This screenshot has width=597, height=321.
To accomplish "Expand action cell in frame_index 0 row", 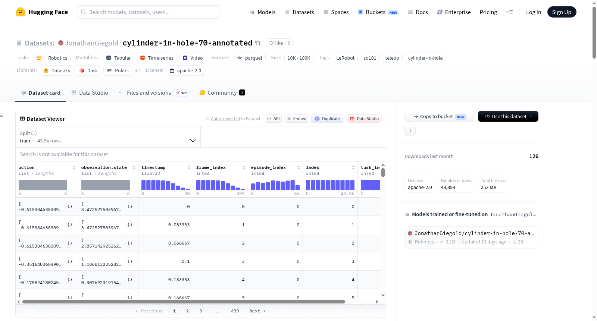I will 70,207.
